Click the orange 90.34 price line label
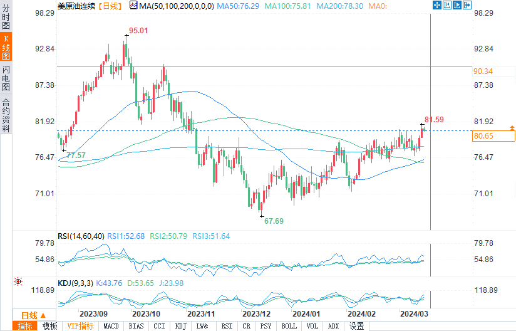 point(483,71)
